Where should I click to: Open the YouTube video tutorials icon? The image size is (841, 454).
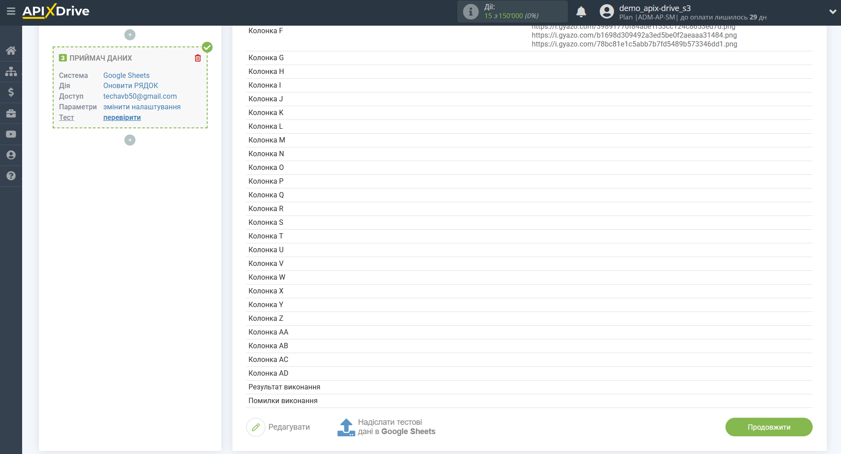[11, 134]
